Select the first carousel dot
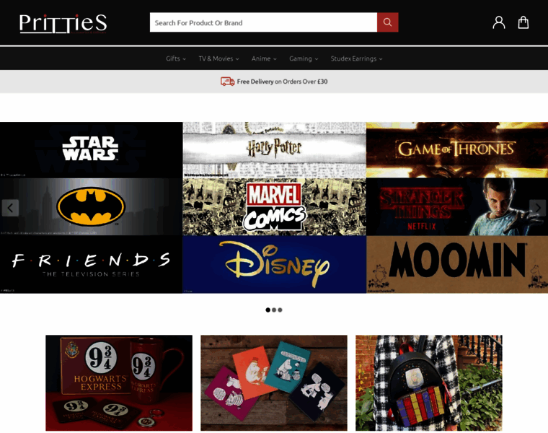Viewport: 548px width, 433px height. 268,310
